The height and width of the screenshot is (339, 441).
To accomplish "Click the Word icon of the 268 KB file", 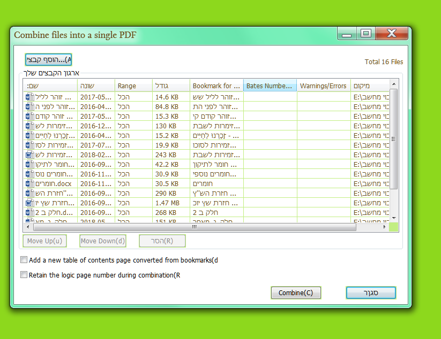I will coord(29,212).
